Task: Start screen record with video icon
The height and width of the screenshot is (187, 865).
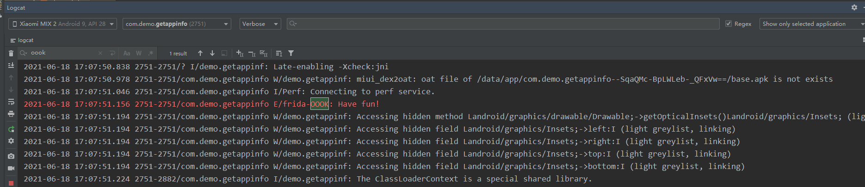Action: [11, 168]
